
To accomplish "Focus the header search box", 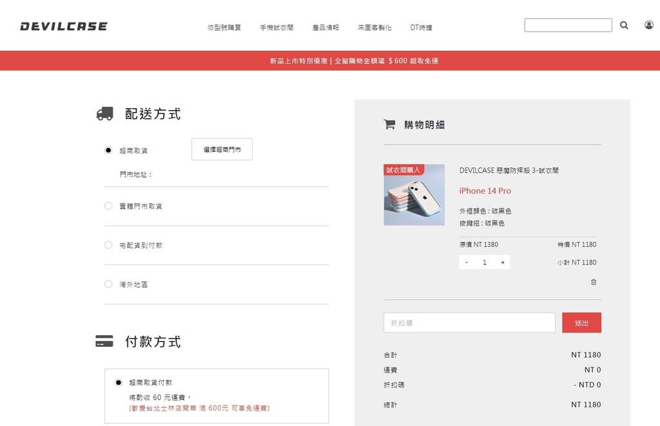I will [x=568, y=25].
